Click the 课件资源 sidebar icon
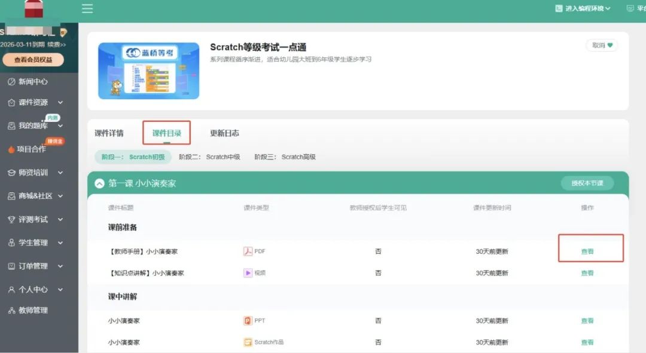646x353 pixels. (11, 103)
